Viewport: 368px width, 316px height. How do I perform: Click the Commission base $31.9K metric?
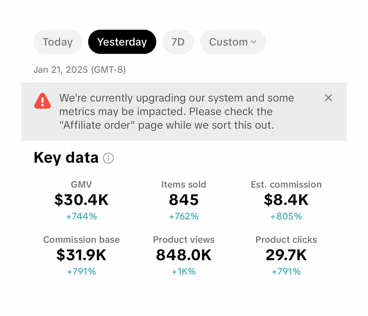81,255
